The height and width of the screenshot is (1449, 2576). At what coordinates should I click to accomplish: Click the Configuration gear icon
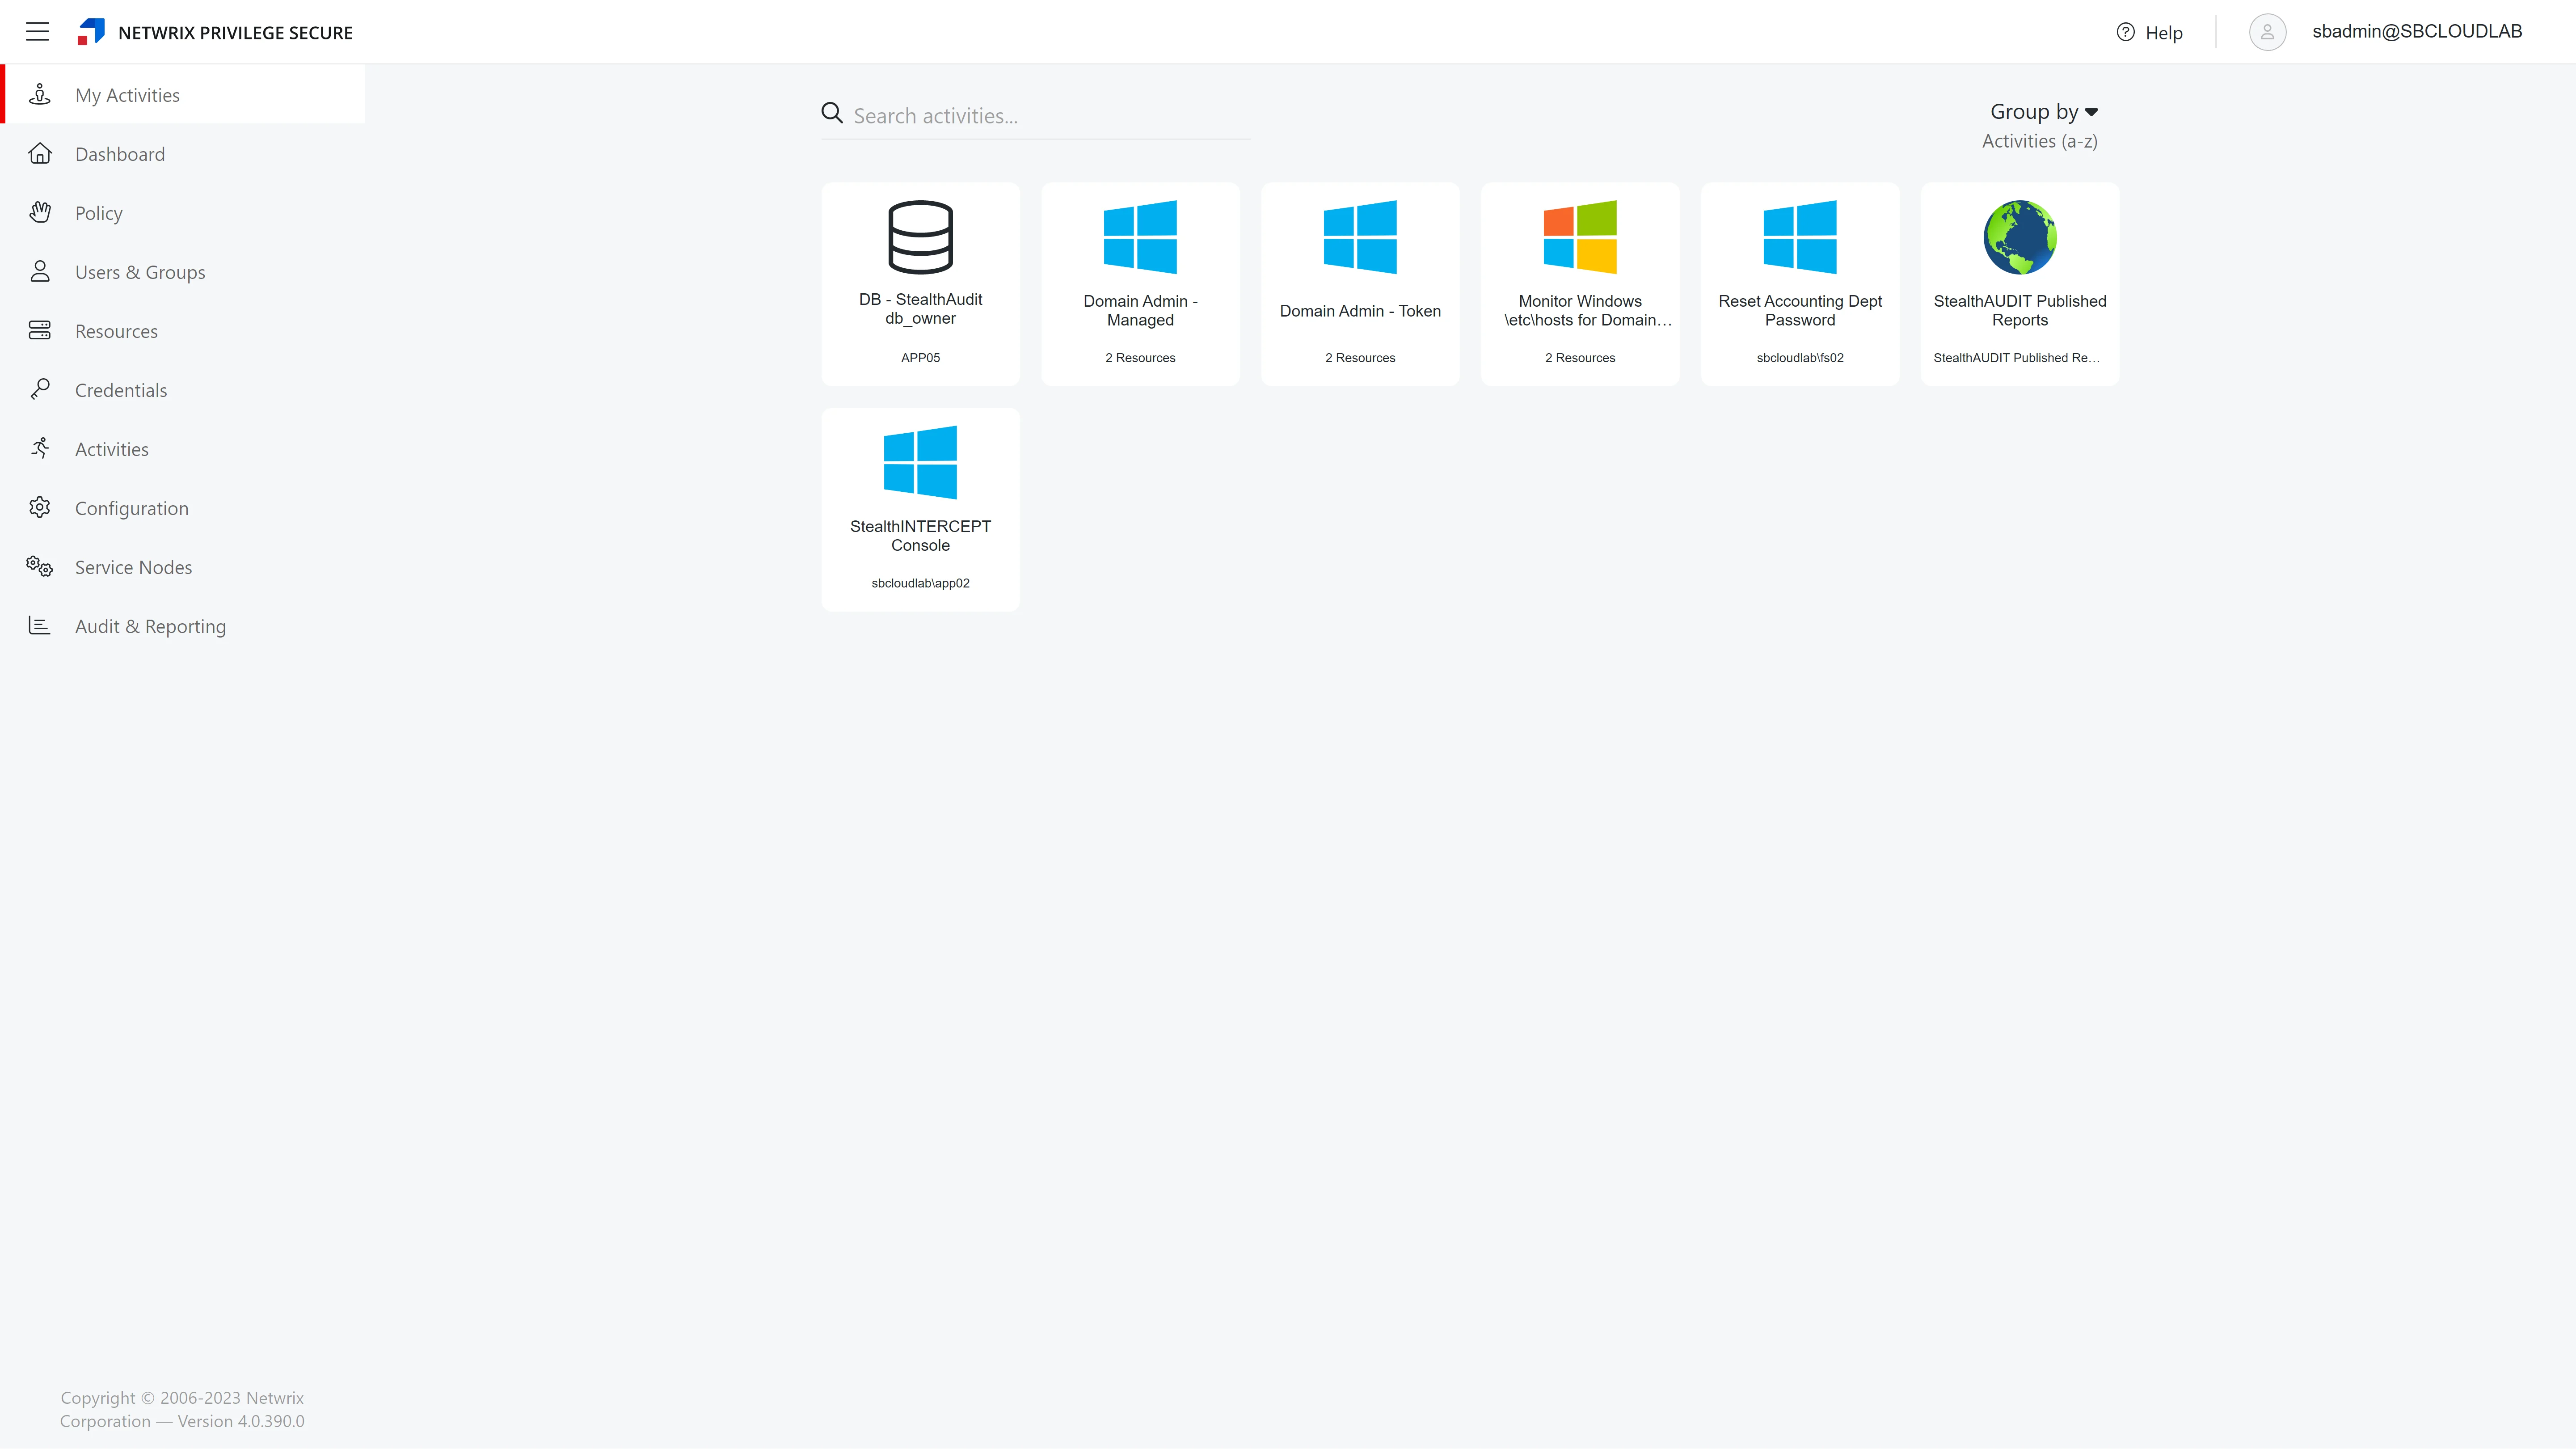pyautogui.click(x=40, y=507)
